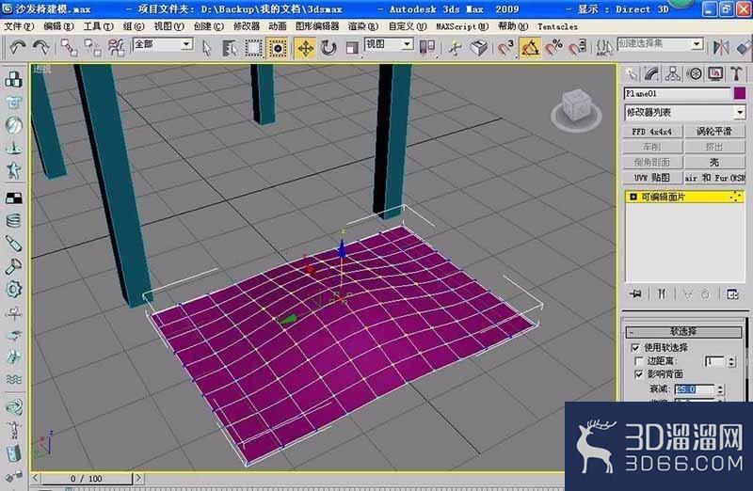
Task: Open the reference coordinate system 视图 dropdown
Action: pos(408,44)
